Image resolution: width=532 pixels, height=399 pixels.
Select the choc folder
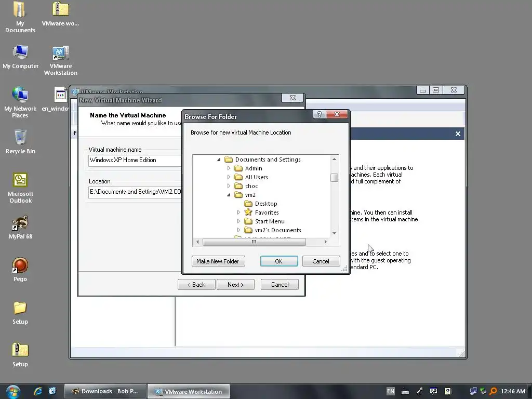tap(251, 186)
